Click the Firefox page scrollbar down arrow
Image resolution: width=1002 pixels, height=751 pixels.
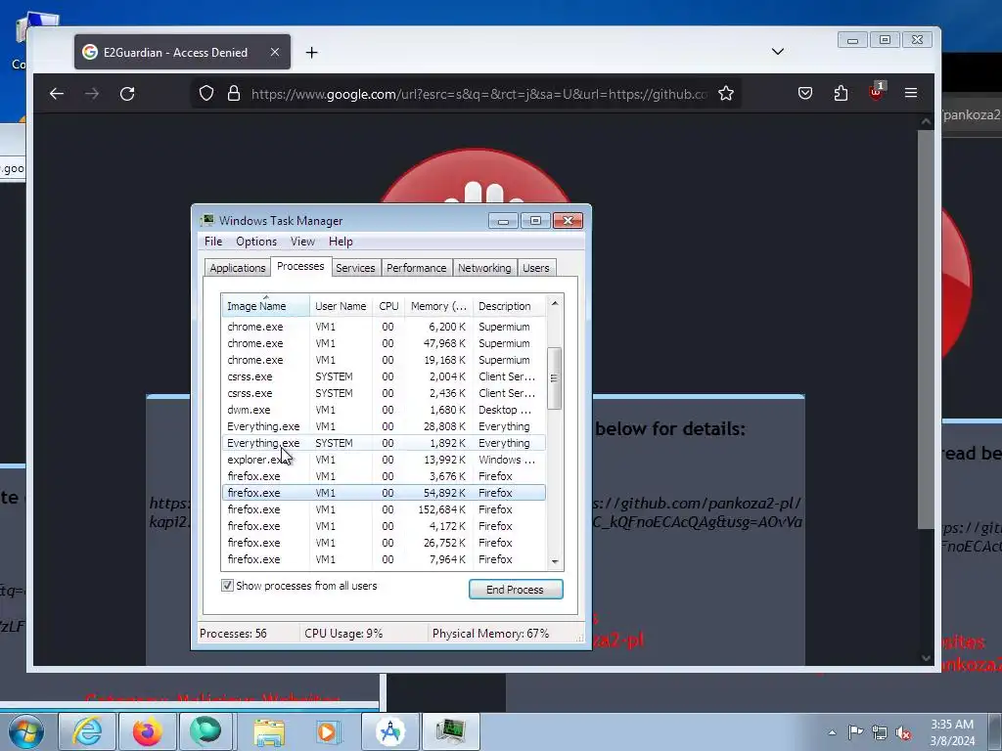(926, 658)
